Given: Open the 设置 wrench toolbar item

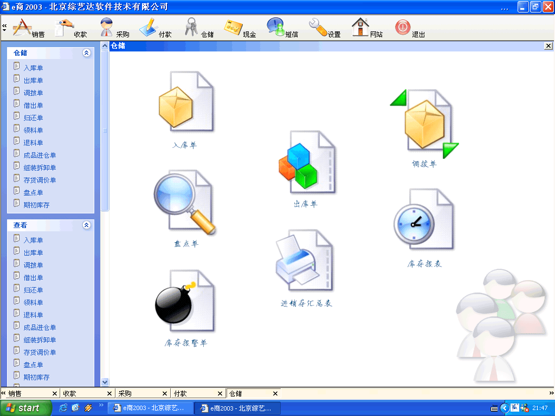Looking at the screenshot, I should coord(324,28).
